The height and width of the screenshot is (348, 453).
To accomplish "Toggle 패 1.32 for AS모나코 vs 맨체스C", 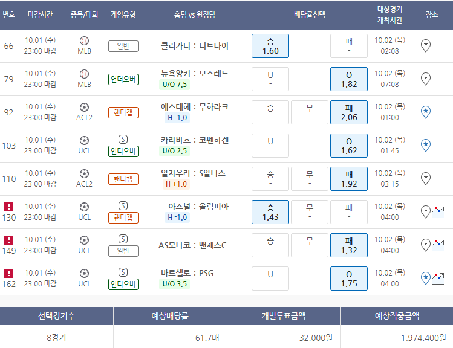I will 349,245.
